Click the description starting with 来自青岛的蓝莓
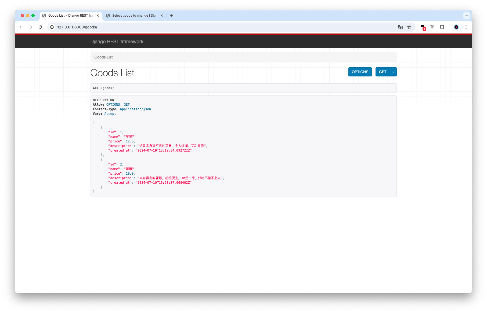The image size is (487, 313). point(180,178)
